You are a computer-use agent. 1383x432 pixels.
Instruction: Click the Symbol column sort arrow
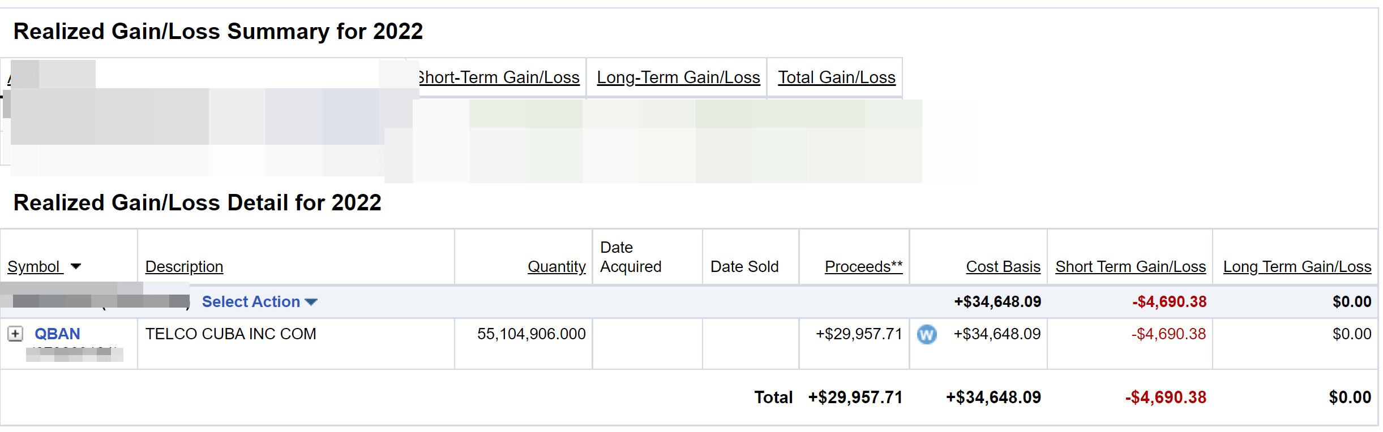coord(76,266)
